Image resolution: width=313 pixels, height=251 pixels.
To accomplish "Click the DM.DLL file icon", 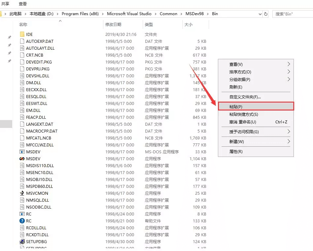I will point(22,83).
